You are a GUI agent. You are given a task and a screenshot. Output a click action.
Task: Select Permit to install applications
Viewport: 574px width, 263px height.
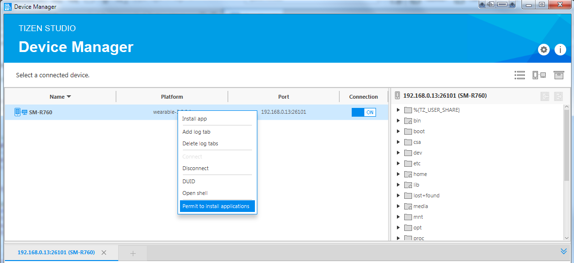(216, 206)
